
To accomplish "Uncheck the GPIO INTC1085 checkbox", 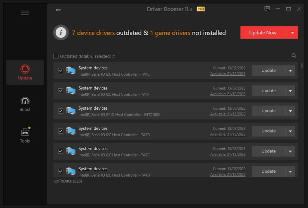I will point(60,111).
